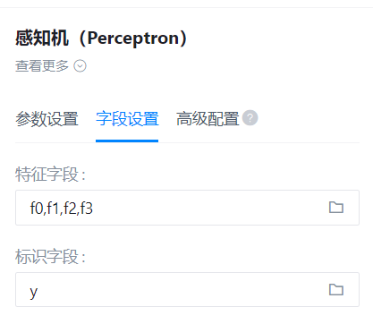The height and width of the screenshot is (324, 373).
Task: Open field picker folder icon for 标识字段
Action: coord(336,289)
